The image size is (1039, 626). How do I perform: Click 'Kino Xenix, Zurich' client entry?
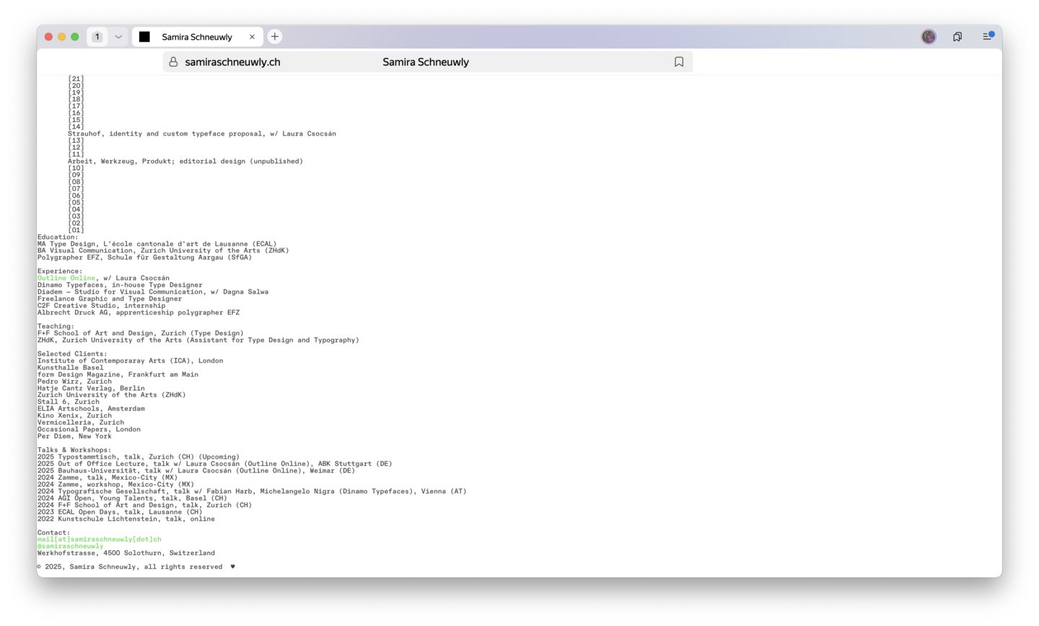(74, 415)
